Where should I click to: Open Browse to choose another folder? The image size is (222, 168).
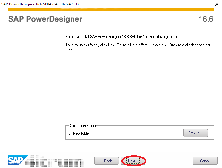pyautogui.click(x=195, y=133)
